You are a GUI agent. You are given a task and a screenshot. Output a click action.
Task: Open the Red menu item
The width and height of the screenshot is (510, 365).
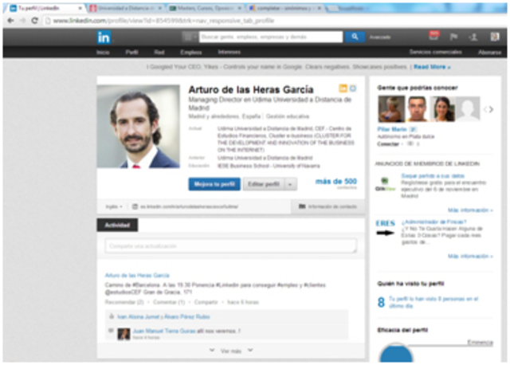tap(159, 52)
